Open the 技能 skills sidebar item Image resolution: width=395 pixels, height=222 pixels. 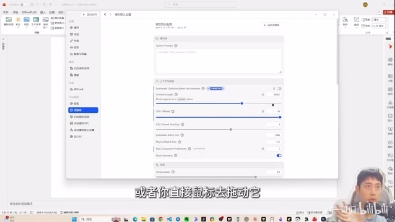pos(75,75)
